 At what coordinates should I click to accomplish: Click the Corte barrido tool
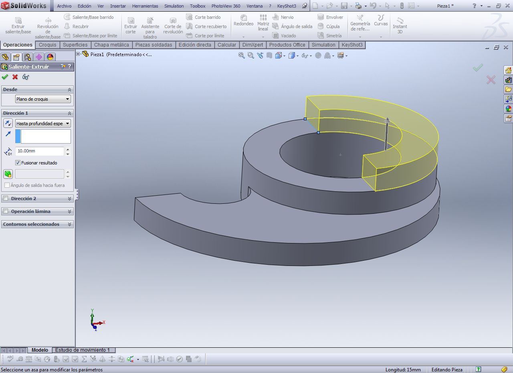coord(203,17)
